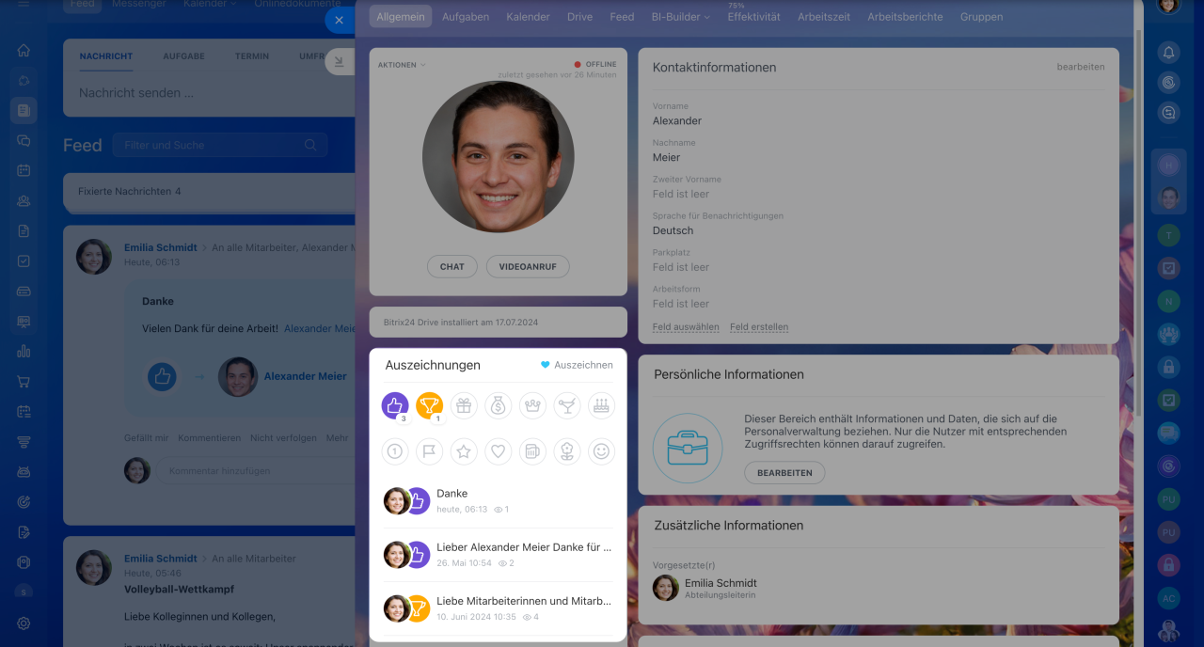
Task: Open the home icon in left sidebar
Action: [x=24, y=50]
